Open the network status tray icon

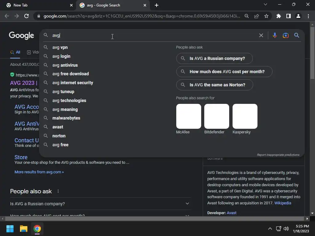tap(278, 229)
